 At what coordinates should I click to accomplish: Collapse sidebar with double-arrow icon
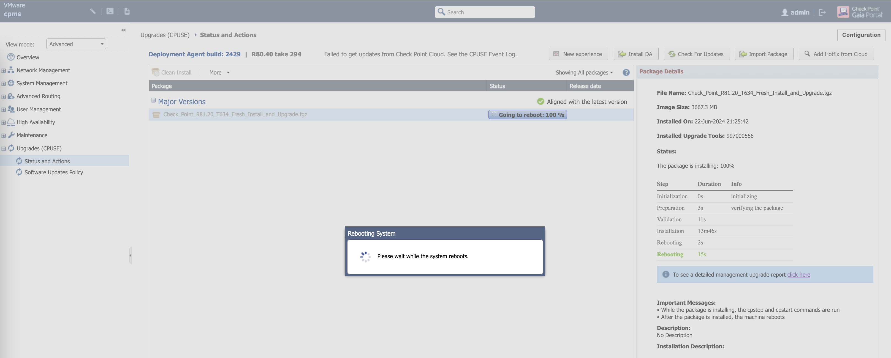point(123,31)
